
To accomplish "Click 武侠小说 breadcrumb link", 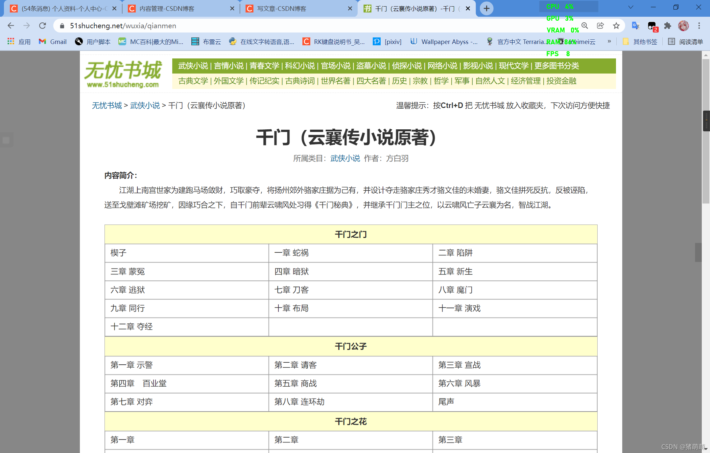I will [x=145, y=105].
